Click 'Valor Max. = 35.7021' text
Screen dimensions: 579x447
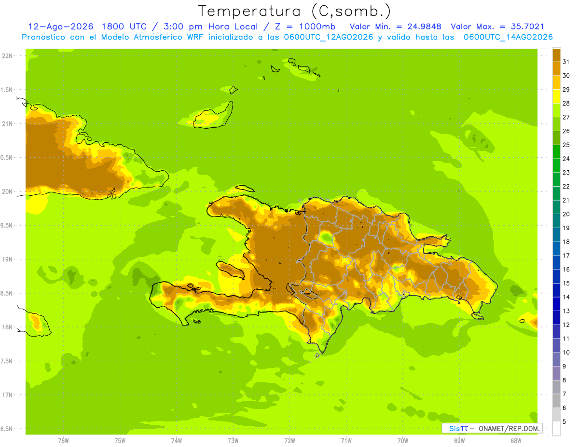point(497,27)
